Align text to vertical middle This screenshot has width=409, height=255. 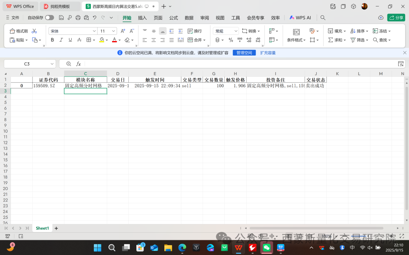pos(154,31)
